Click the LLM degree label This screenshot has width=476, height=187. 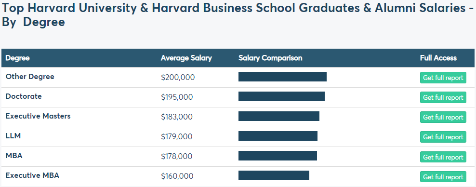point(13,136)
